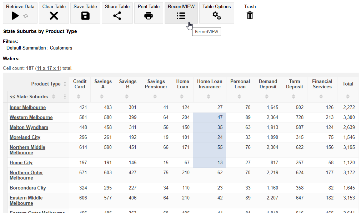Save the table with the disk icon

(x=85, y=15)
